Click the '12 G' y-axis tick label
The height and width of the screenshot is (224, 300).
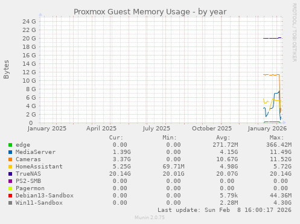tap(29, 72)
